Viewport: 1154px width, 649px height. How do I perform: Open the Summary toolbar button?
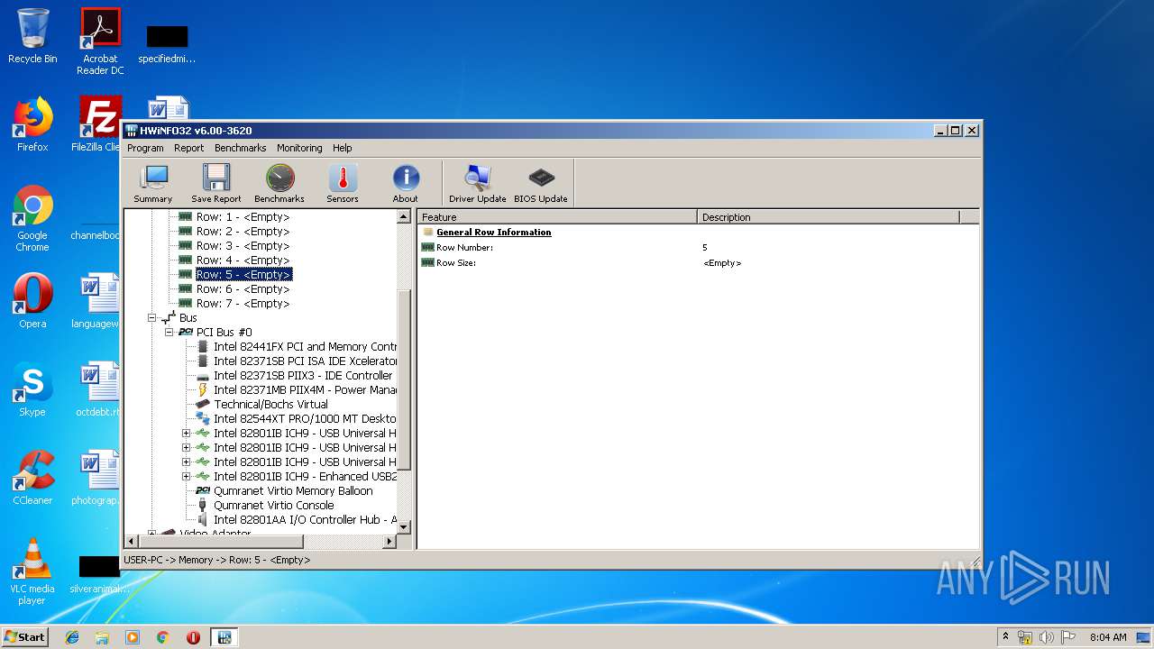point(153,183)
